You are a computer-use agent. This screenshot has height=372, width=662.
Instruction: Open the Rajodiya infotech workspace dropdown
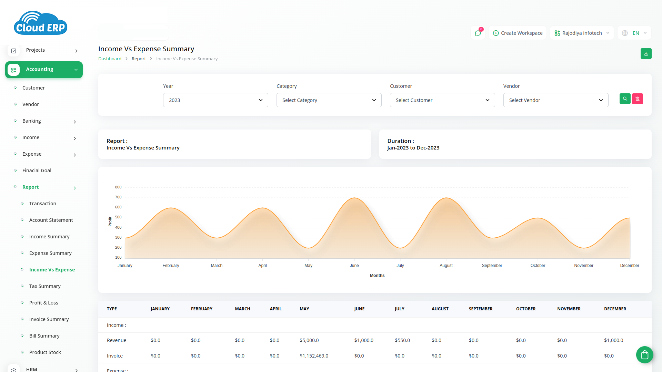[582, 33]
